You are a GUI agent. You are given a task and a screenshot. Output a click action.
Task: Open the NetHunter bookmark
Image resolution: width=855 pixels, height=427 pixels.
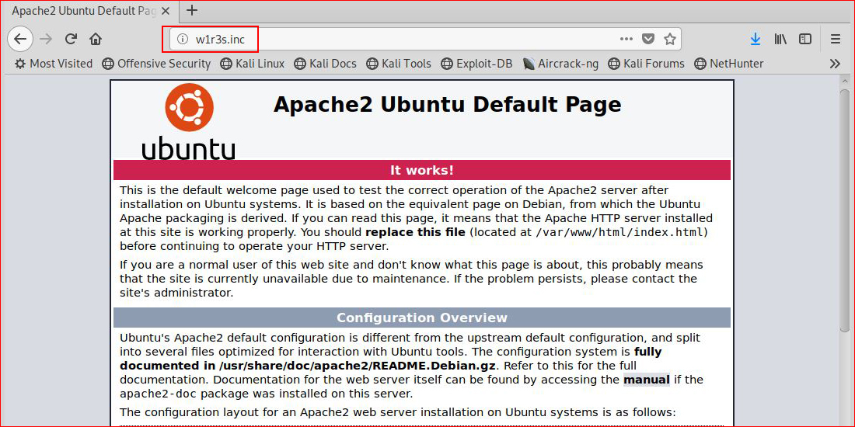click(729, 64)
